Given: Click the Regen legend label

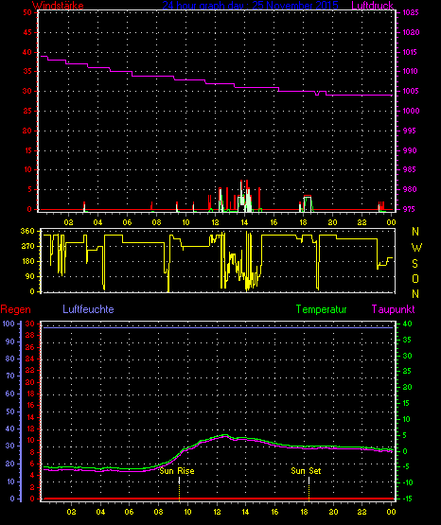Looking at the screenshot, I should point(15,309).
